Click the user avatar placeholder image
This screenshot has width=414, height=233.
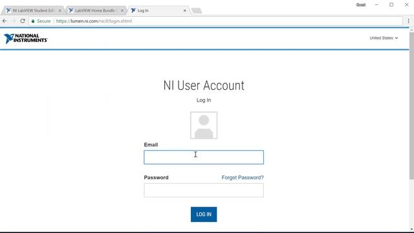click(204, 125)
